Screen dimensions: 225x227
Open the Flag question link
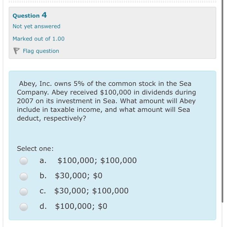click(x=41, y=51)
